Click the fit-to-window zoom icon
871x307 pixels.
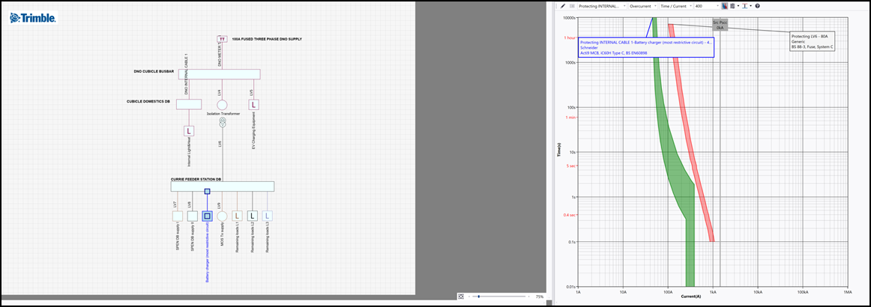tap(461, 297)
